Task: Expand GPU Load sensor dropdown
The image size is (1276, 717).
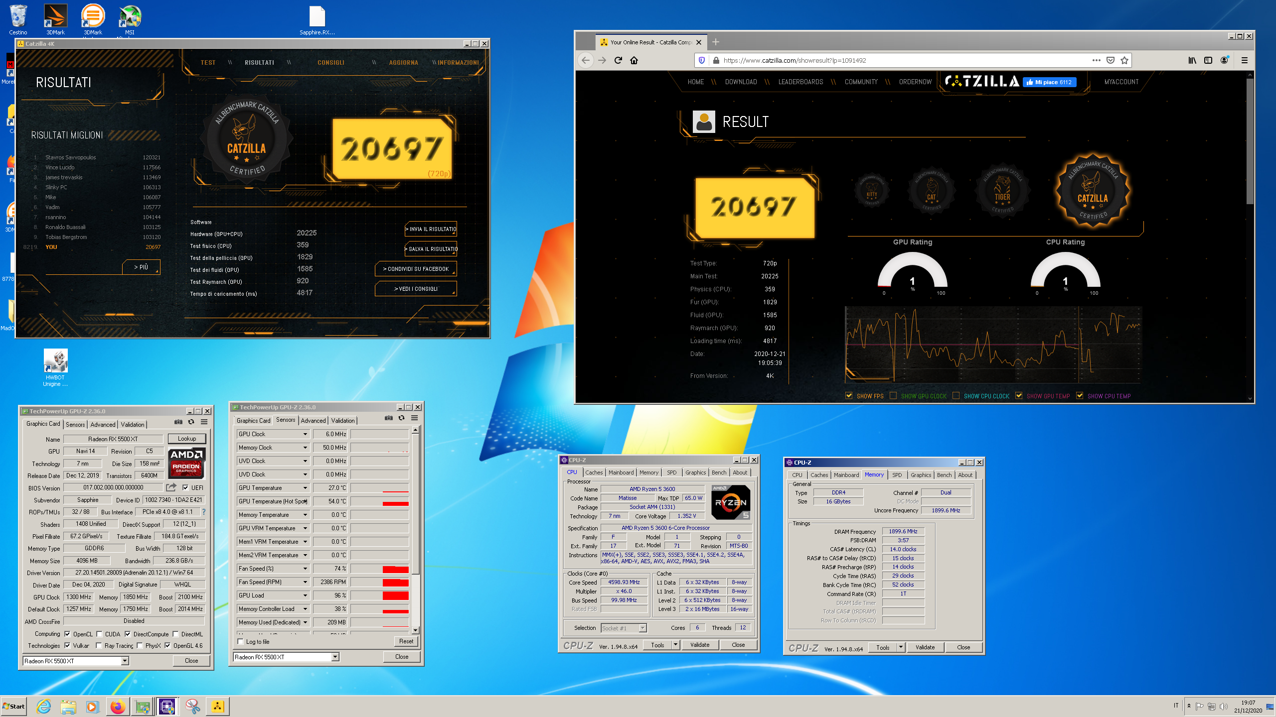Action: pyautogui.click(x=305, y=596)
